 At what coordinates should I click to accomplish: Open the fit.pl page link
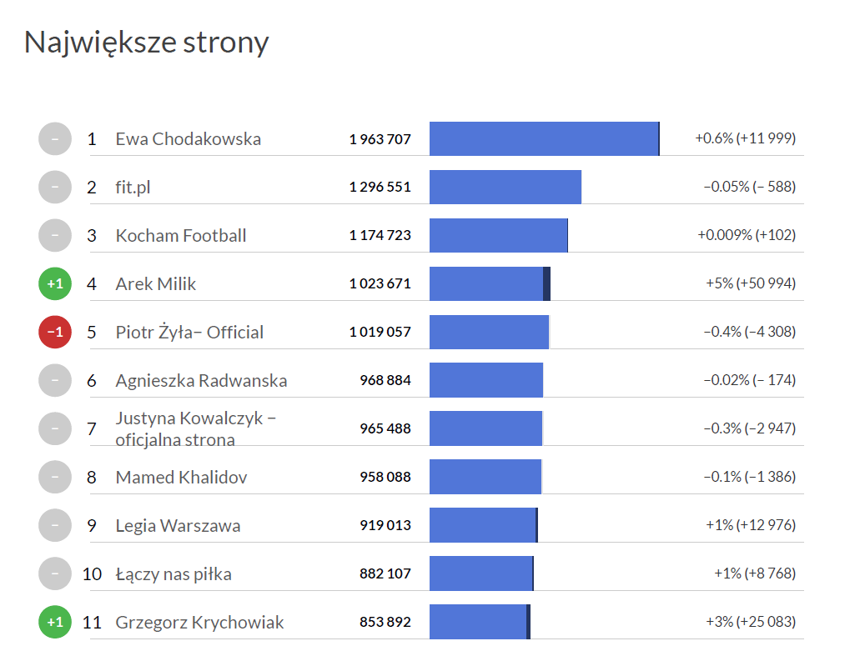[x=133, y=188]
